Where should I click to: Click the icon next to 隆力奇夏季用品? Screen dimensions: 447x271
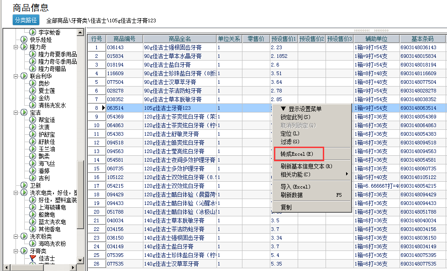point(33,54)
